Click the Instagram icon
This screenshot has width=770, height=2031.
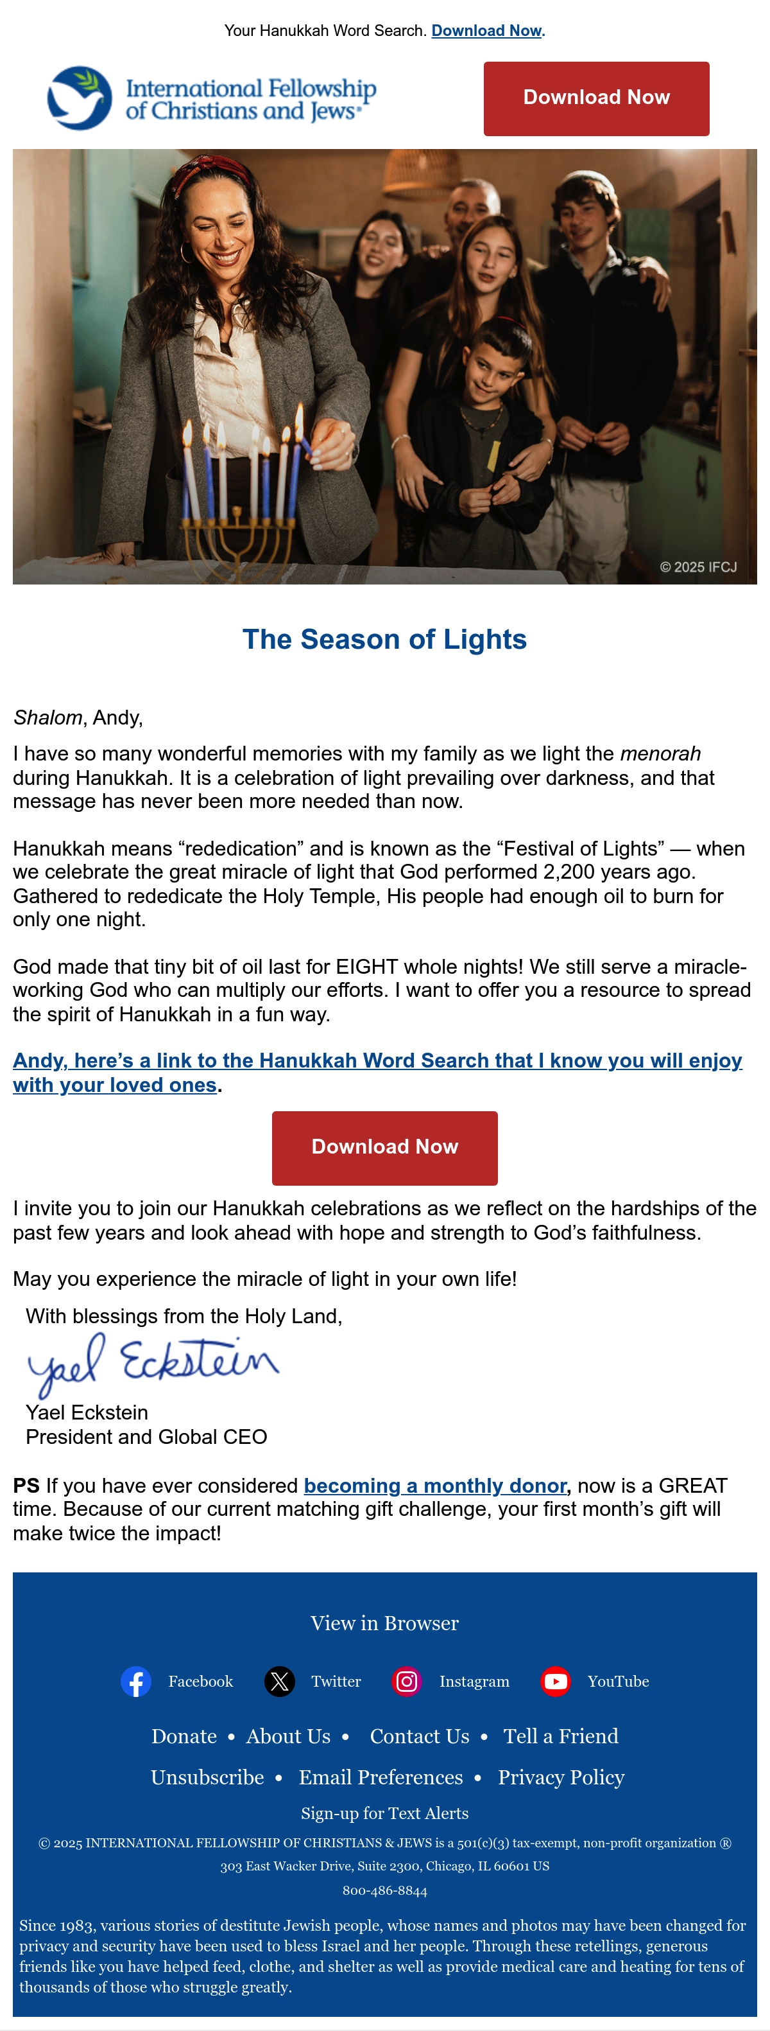[406, 1681]
